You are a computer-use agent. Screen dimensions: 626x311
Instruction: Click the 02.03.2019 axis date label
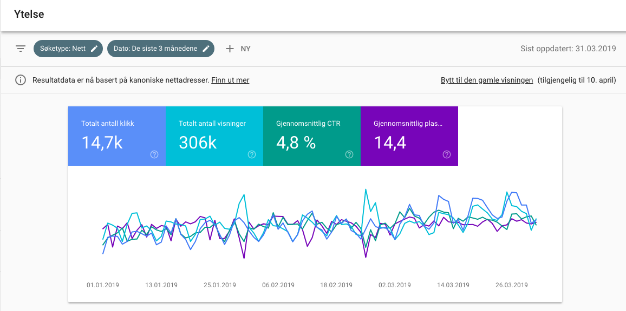(395, 285)
